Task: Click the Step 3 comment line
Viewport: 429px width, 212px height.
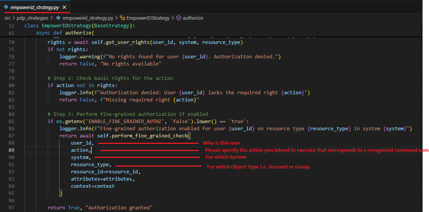Action: (x=128, y=114)
